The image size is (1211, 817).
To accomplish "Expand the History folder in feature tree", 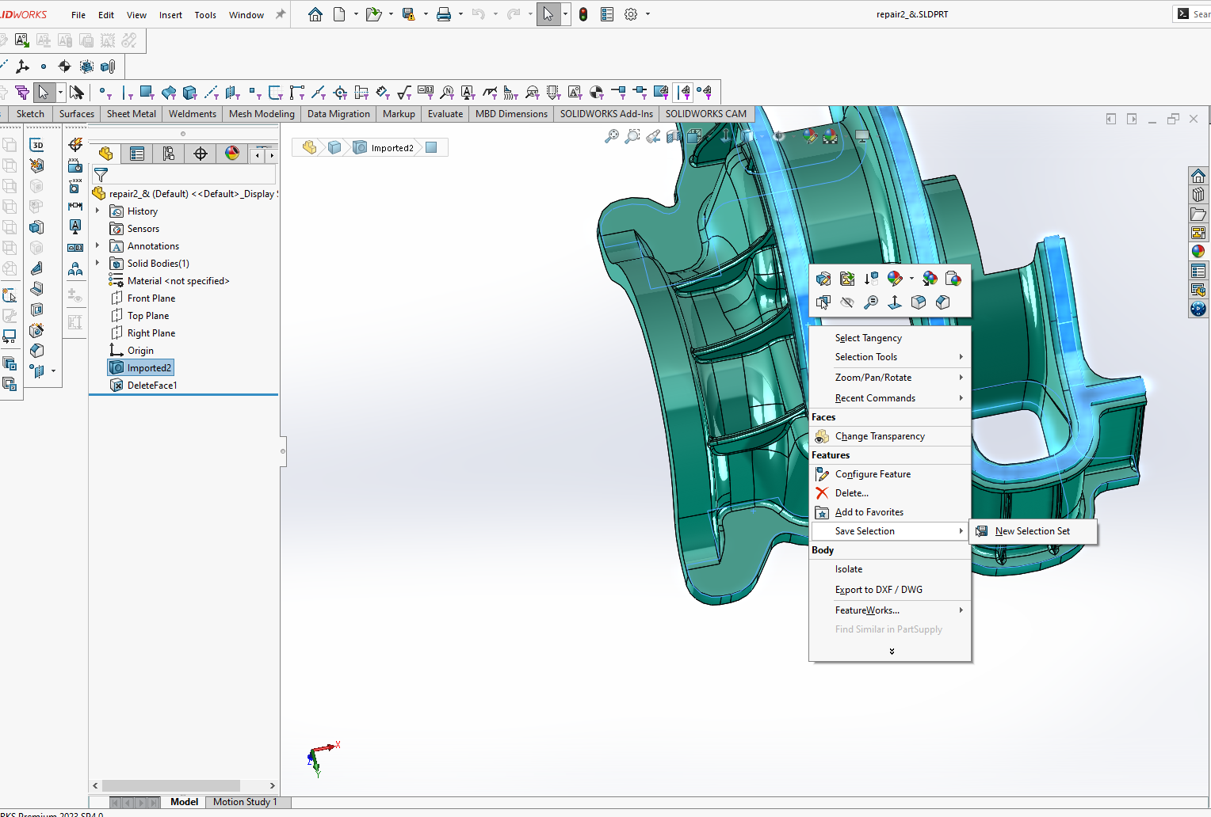I will click(97, 211).
